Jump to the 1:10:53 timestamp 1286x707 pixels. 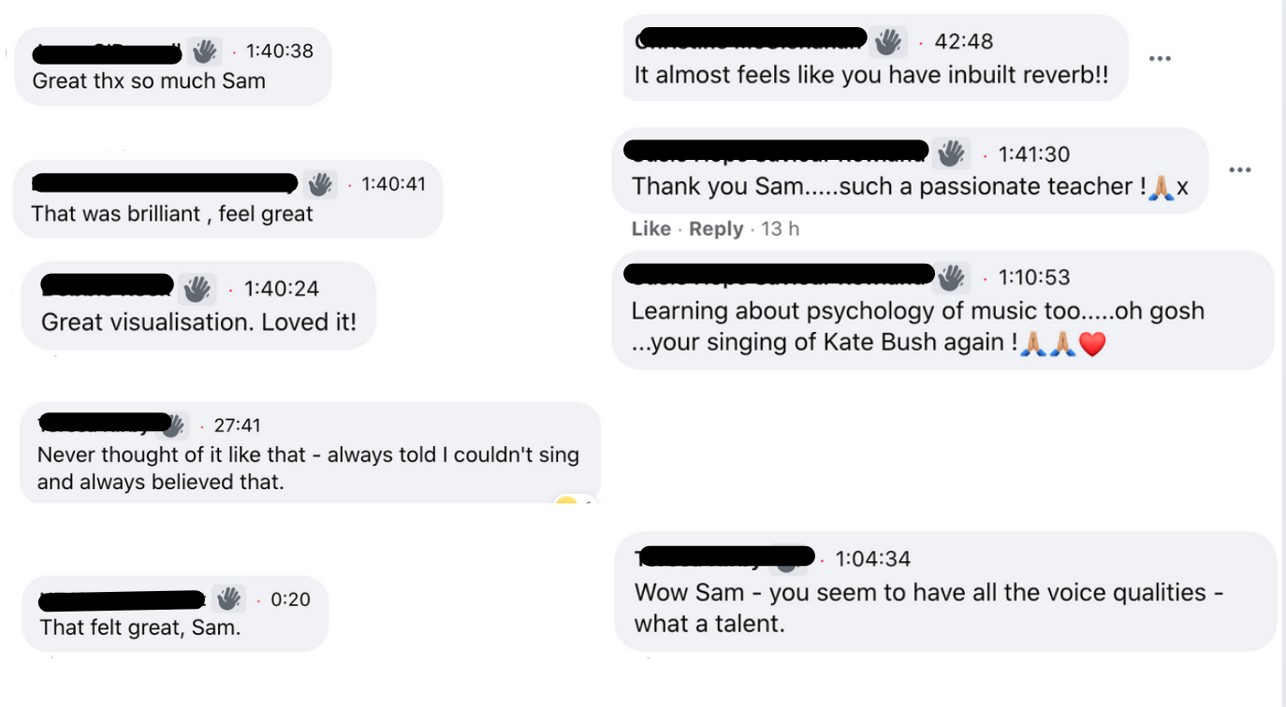pos(1033,277)
